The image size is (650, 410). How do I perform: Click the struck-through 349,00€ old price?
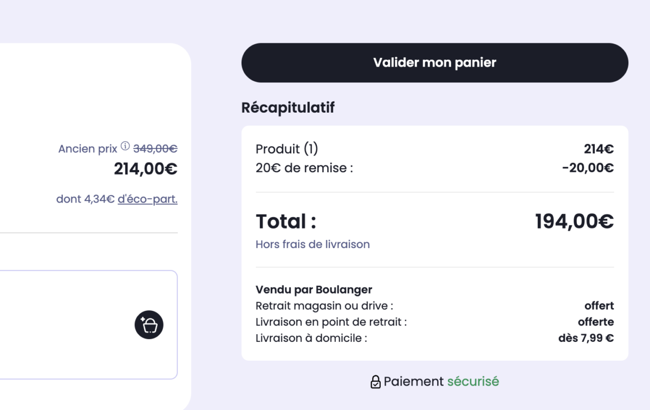(155, 148)
